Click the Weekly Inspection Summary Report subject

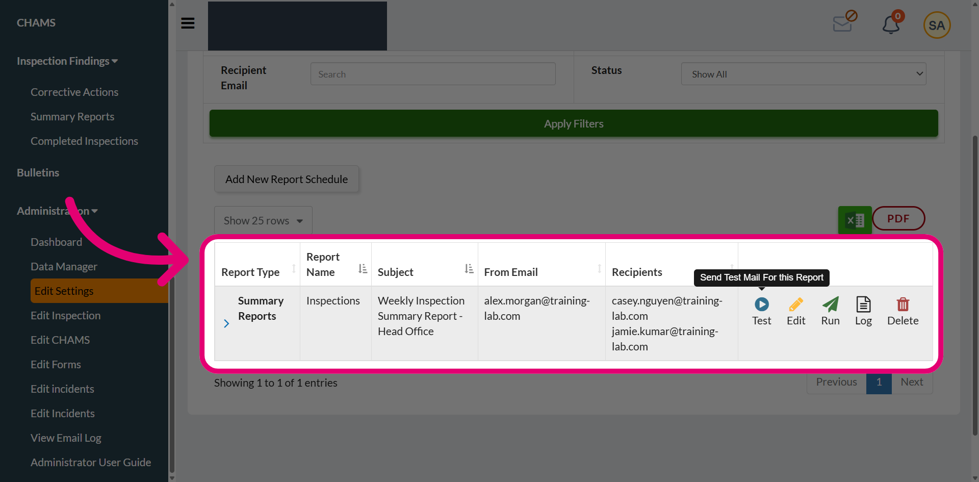point(421,316)
